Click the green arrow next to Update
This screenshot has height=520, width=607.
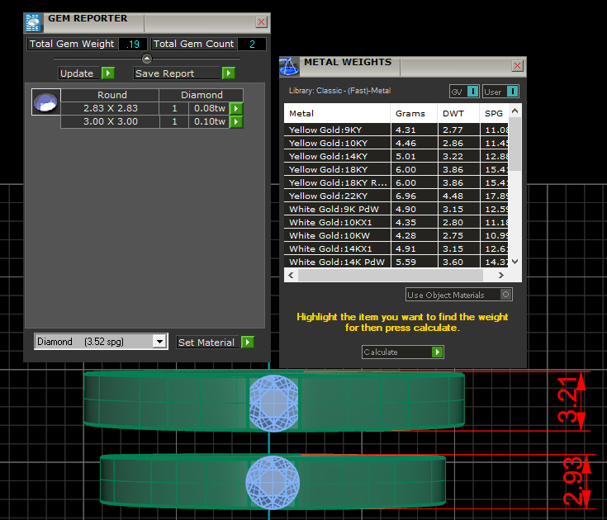(x=108, y=73)
